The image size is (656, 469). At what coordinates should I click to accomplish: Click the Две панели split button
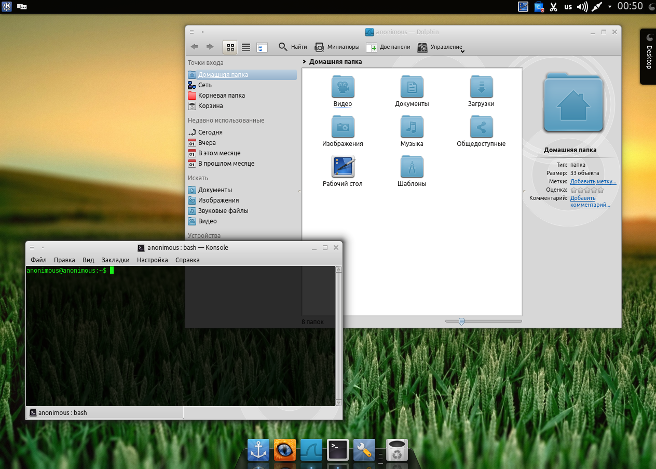pyautogui.click(x=388, y=47)
